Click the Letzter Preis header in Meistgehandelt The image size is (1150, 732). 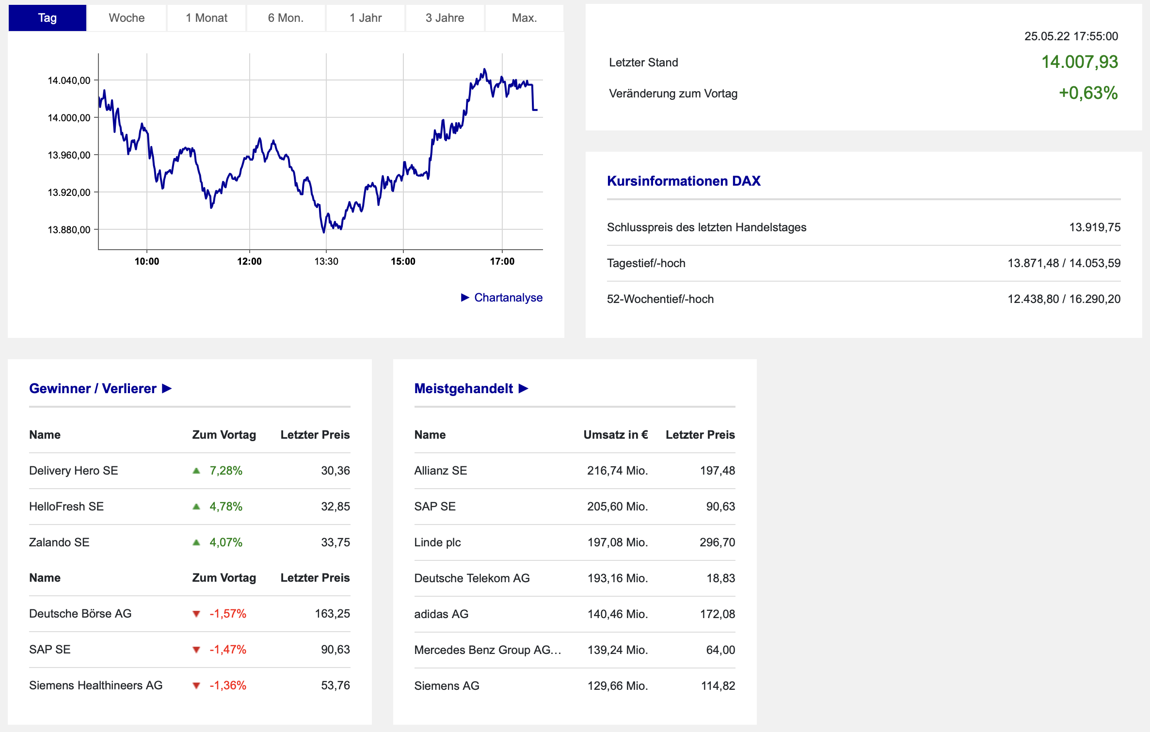tap(700, 435)
